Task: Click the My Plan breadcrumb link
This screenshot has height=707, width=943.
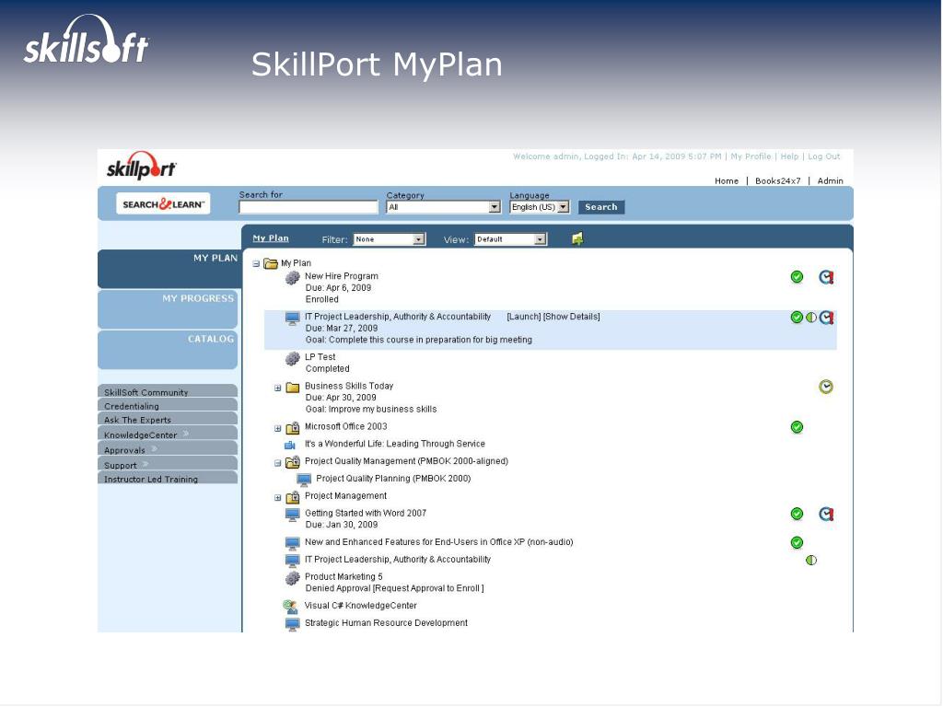Action: coord(271,238)
